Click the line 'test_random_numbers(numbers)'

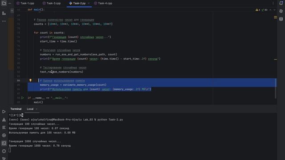pyautogui.click(x=61, y=72)
